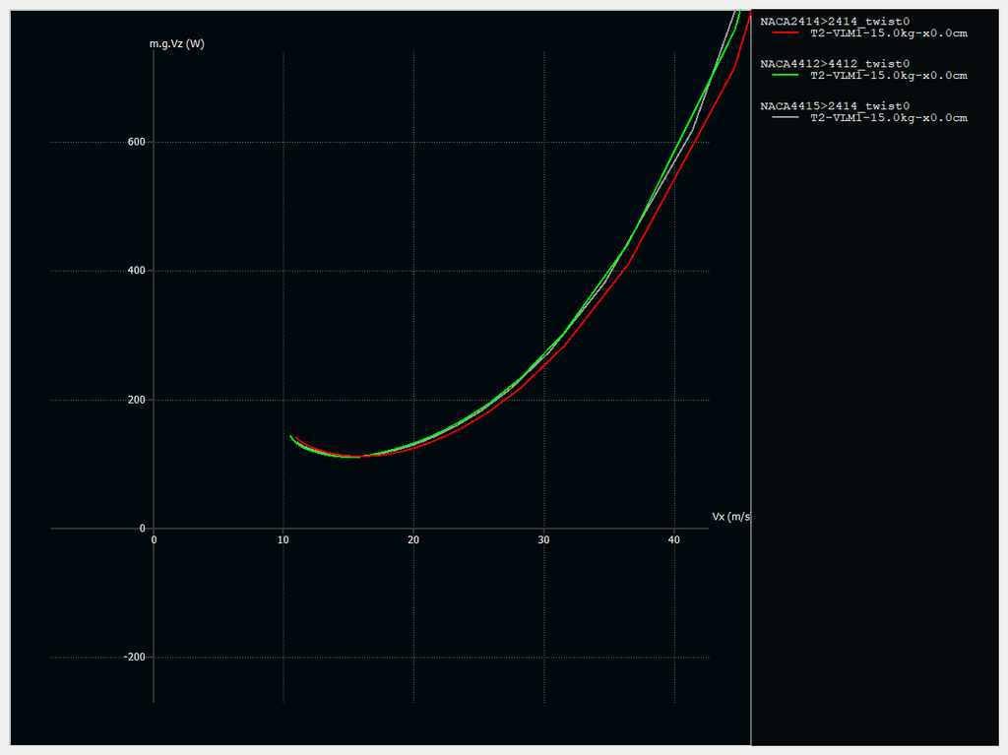1008x755 pixels.
Task: Select the NACA4412>4412_twist0 legend title
Action: pyautogui.click(x=835, y=64)
